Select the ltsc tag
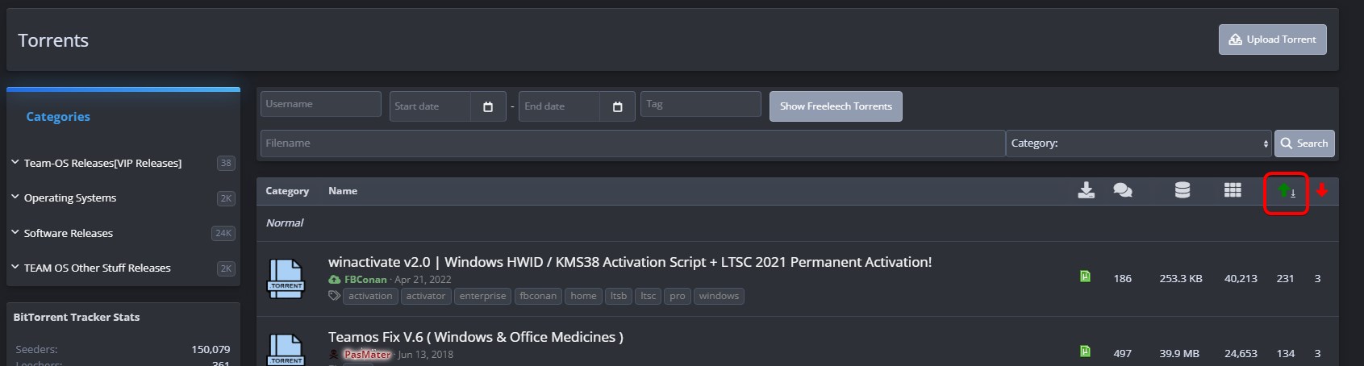1364x366 pixels. click(649, 296)
